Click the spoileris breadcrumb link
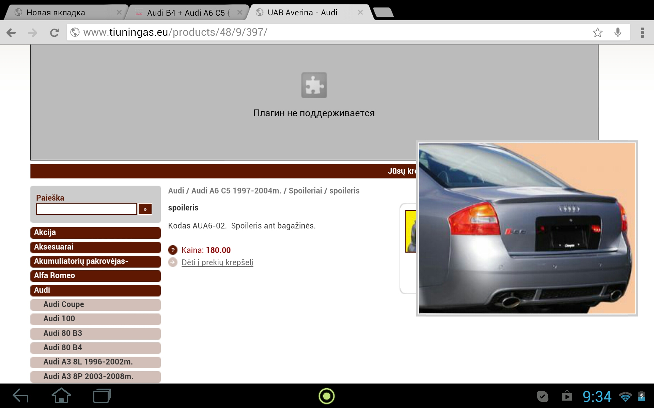 pyautogui.click(x=344, y=191)
